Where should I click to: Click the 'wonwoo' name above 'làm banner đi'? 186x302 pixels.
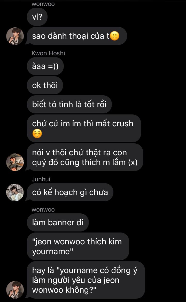43,210
